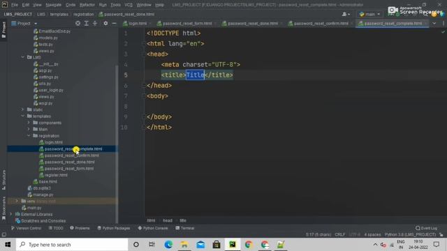
Task: Click the locate/select opened file target icon
Action: [78, 23]
